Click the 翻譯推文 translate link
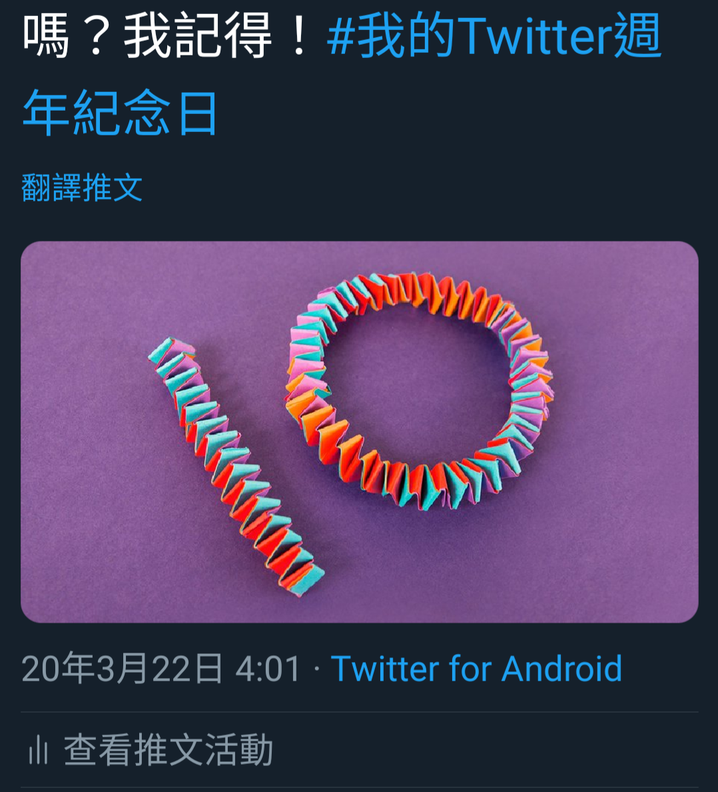Image resolution: width=718 pixels, height=792 pixels. [82, 187]
